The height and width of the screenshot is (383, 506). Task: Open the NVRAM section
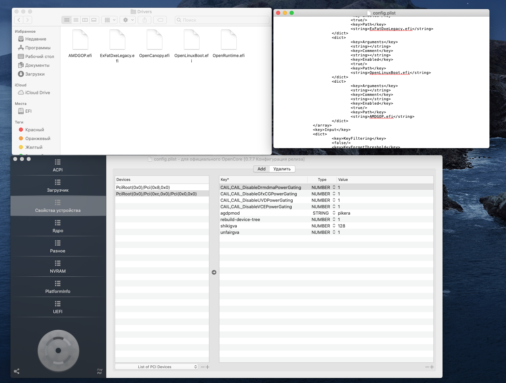58,267
